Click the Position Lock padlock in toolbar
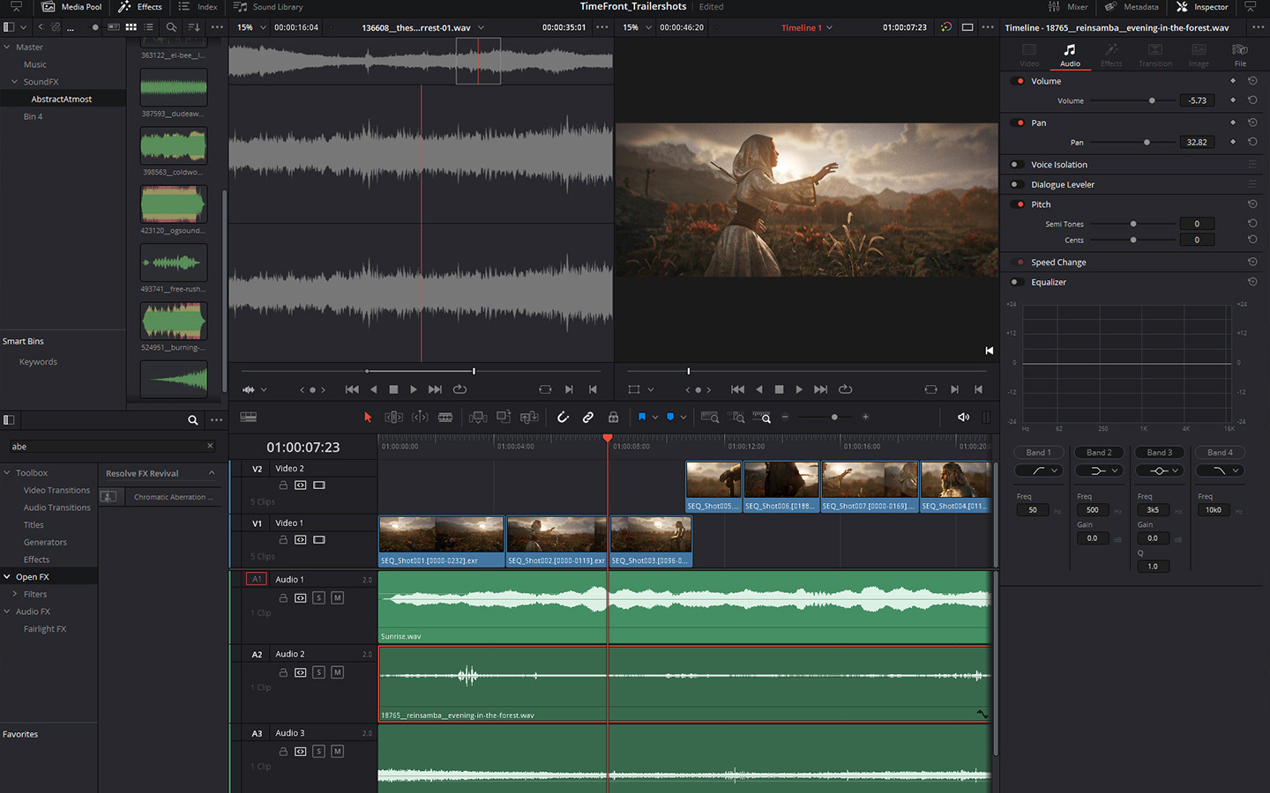 click(613, 418)
